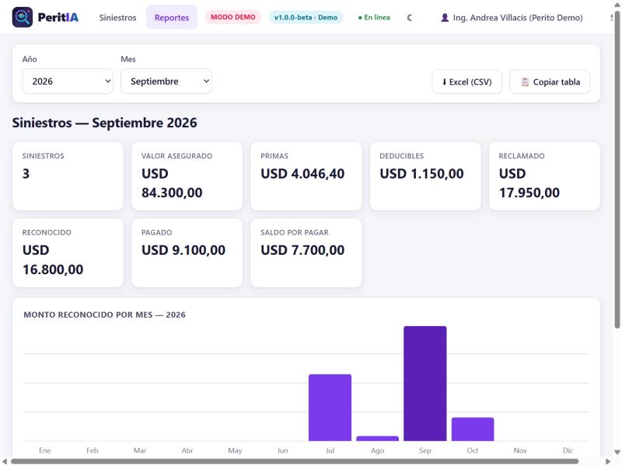Click the Saldo por Pagar USD 7.700,00 card
Screen dimensions: 622x466
(x=306, y=253)
